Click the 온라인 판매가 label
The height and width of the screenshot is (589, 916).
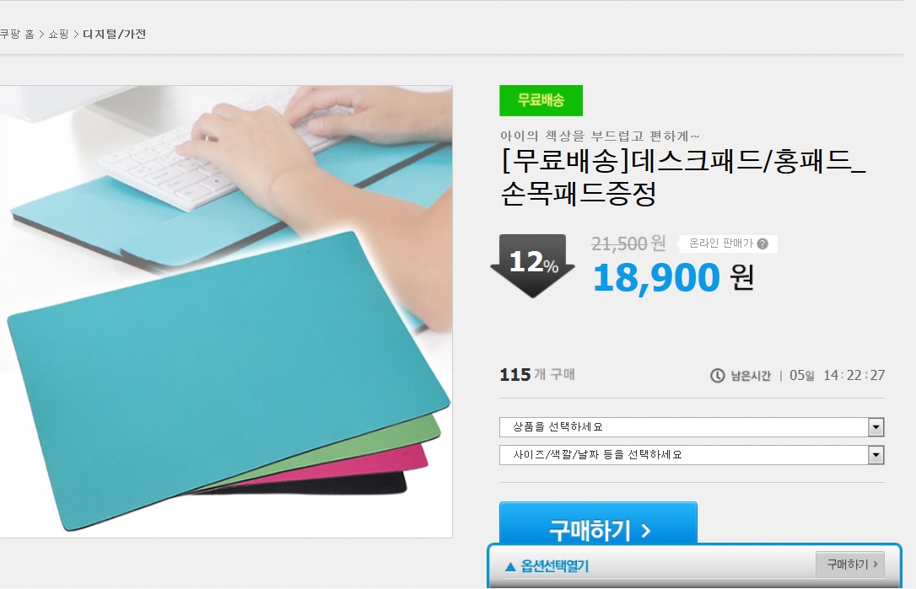pyautogui.click(x=721, y=244)
